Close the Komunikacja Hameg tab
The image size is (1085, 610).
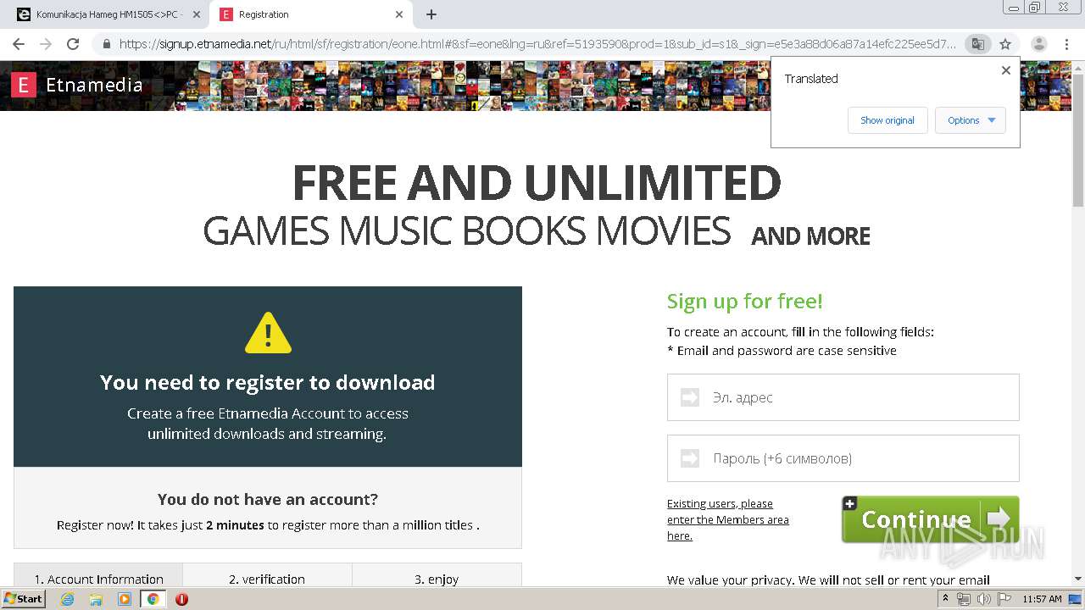click(197, 14)
